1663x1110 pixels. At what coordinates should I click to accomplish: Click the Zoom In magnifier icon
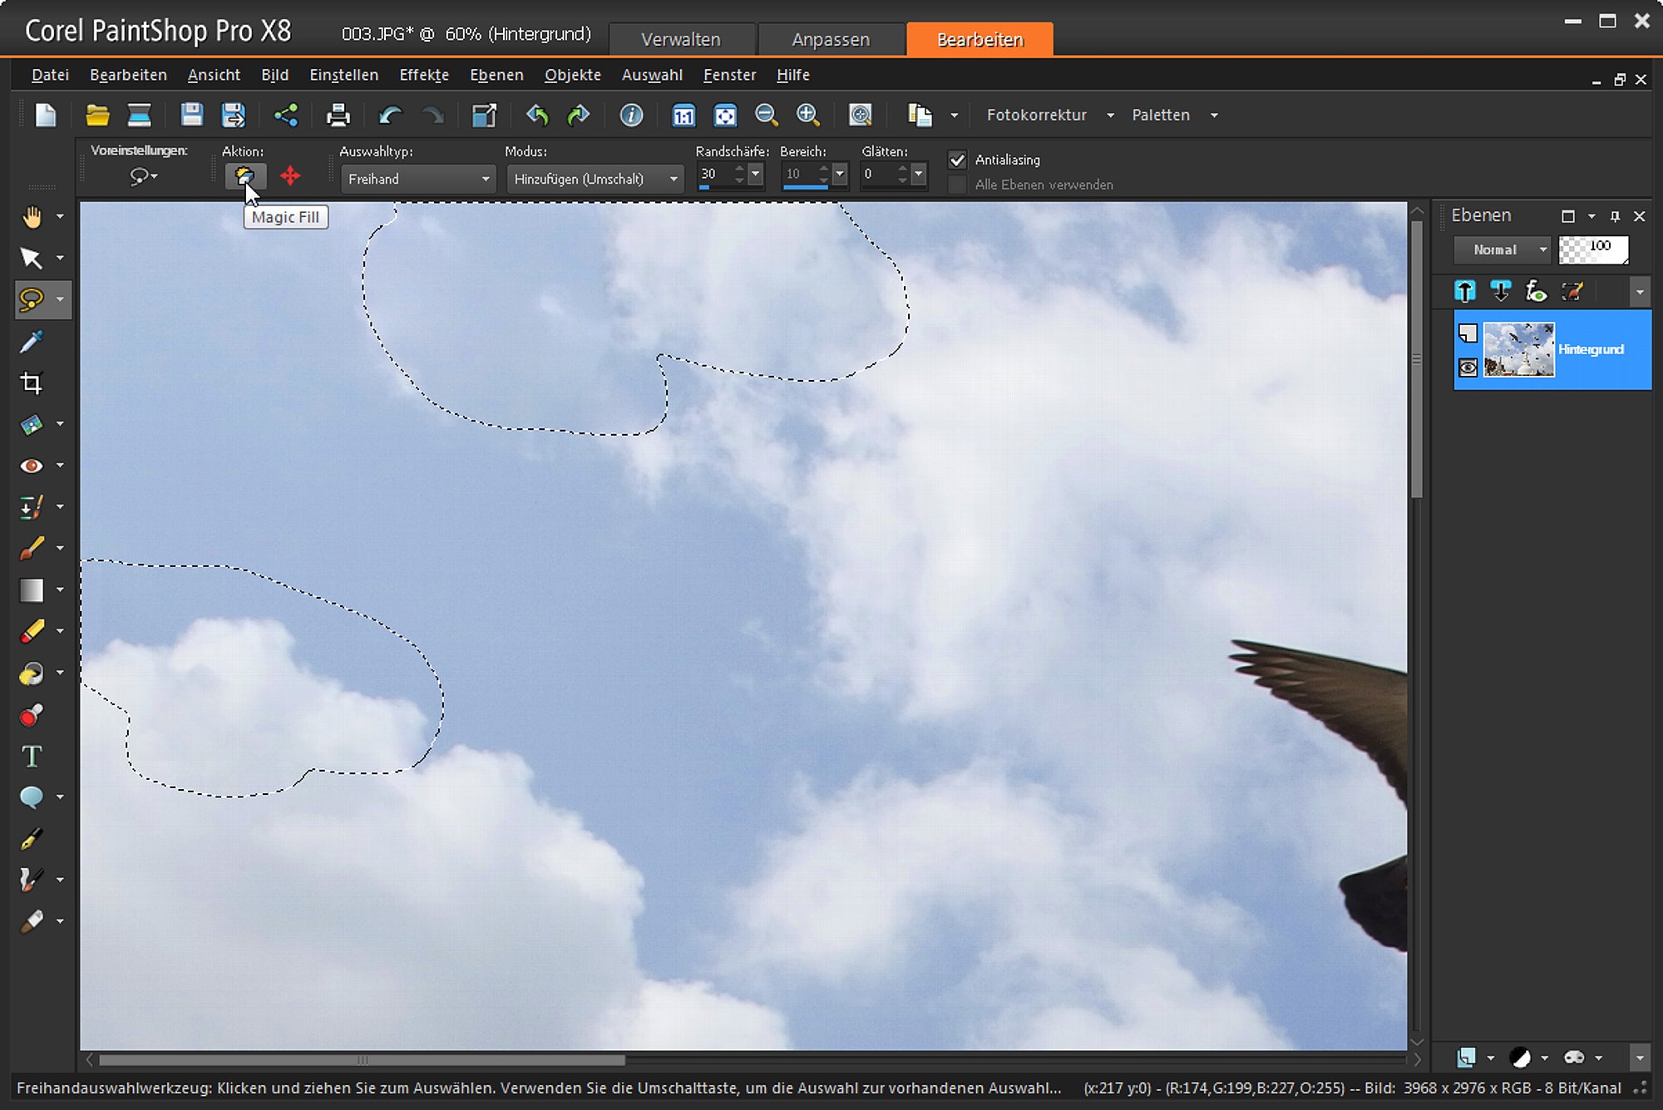(x=808, y=115)
